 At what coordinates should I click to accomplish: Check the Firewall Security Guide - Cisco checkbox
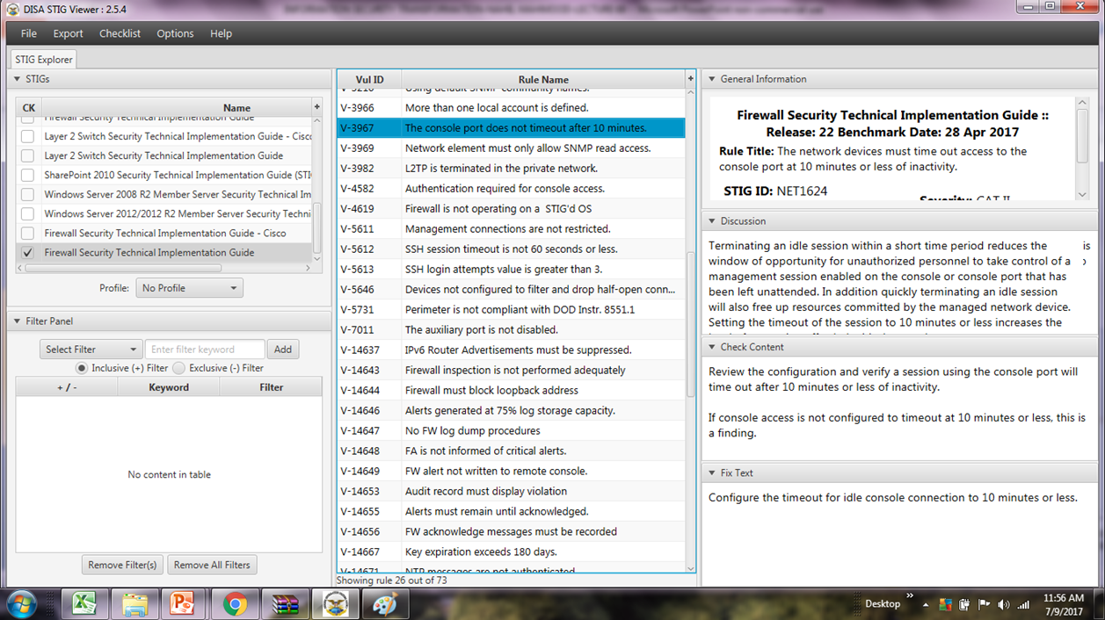[28, 233]
